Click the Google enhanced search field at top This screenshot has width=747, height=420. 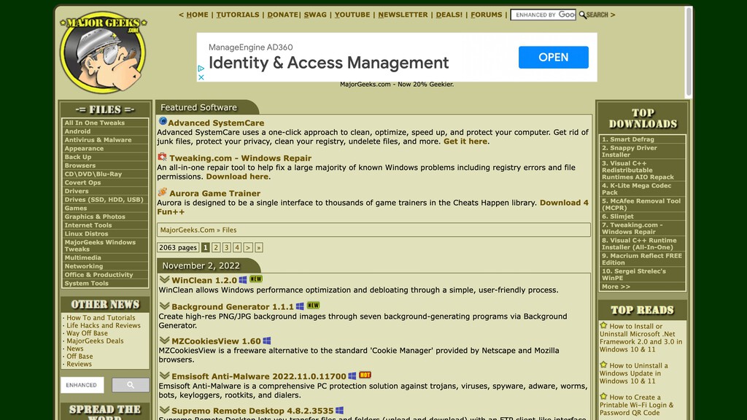tap(543, 15)
